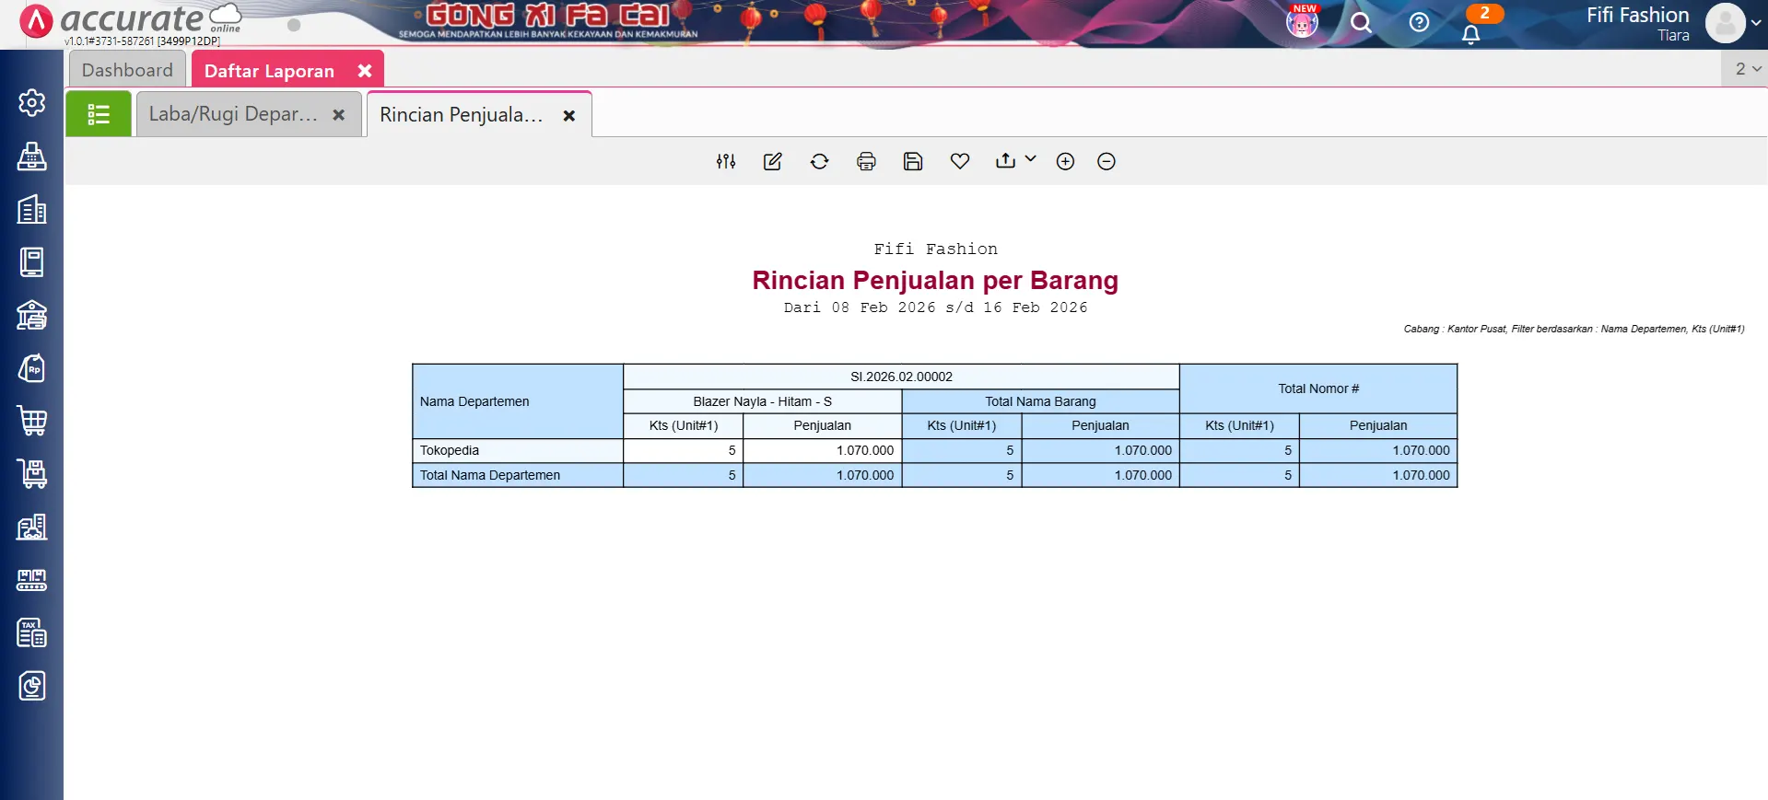Open the green report list button
The image size is (1768, 800).
pyautogui.click(x=99, y=115)
